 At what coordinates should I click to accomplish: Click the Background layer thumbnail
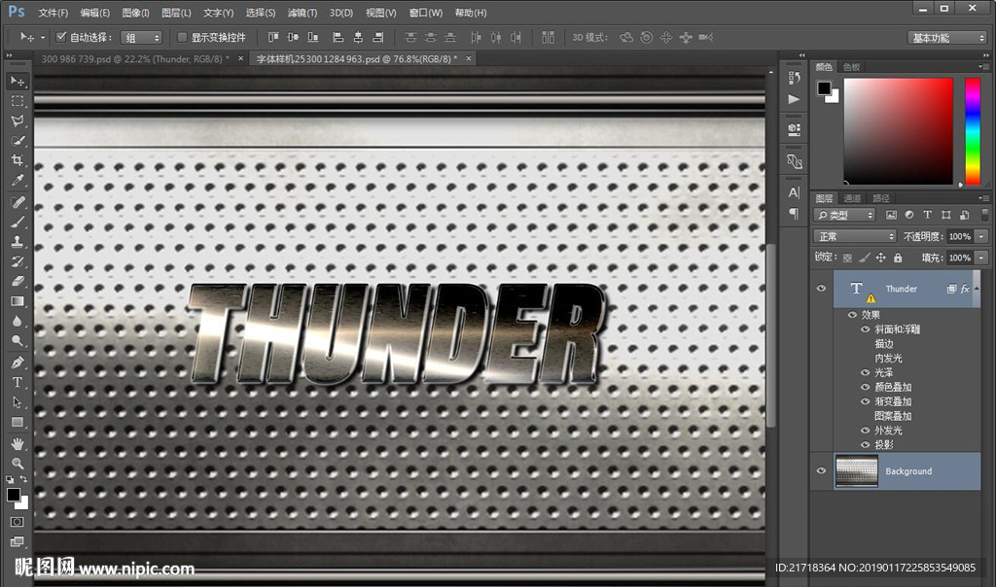pyautogui.click(x=856, y=471)
